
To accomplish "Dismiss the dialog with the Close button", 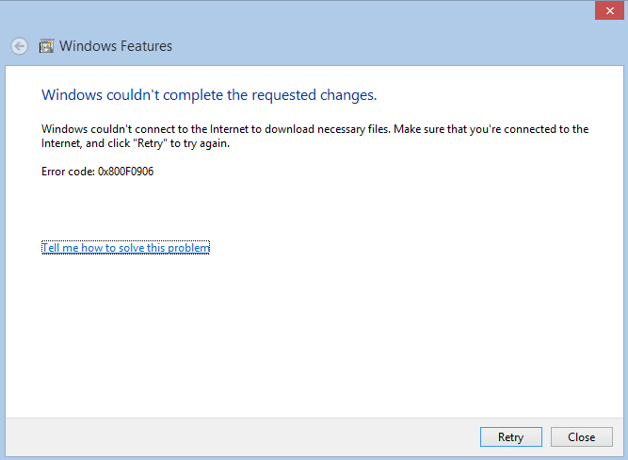I will tap(582, 436).
